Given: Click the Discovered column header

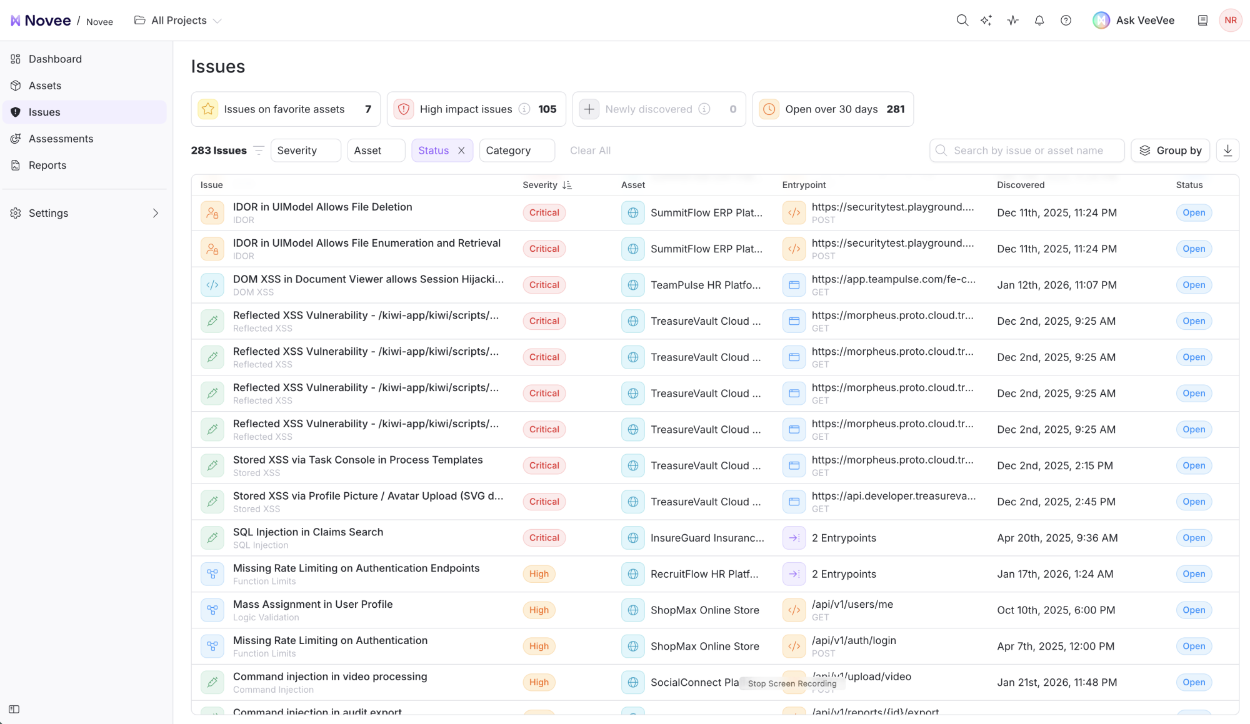Looking at the screenshot, I should [1021, 185].
